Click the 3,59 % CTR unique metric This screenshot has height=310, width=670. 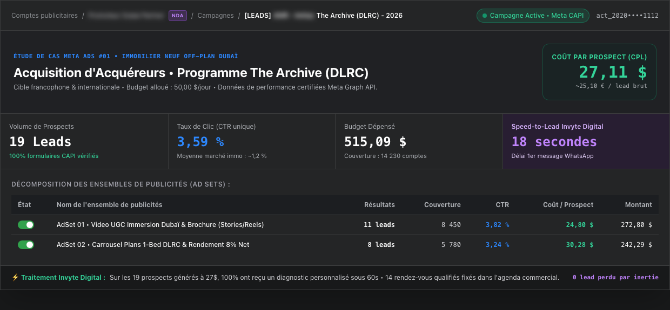pyautogui.click(x=200, y=142)
